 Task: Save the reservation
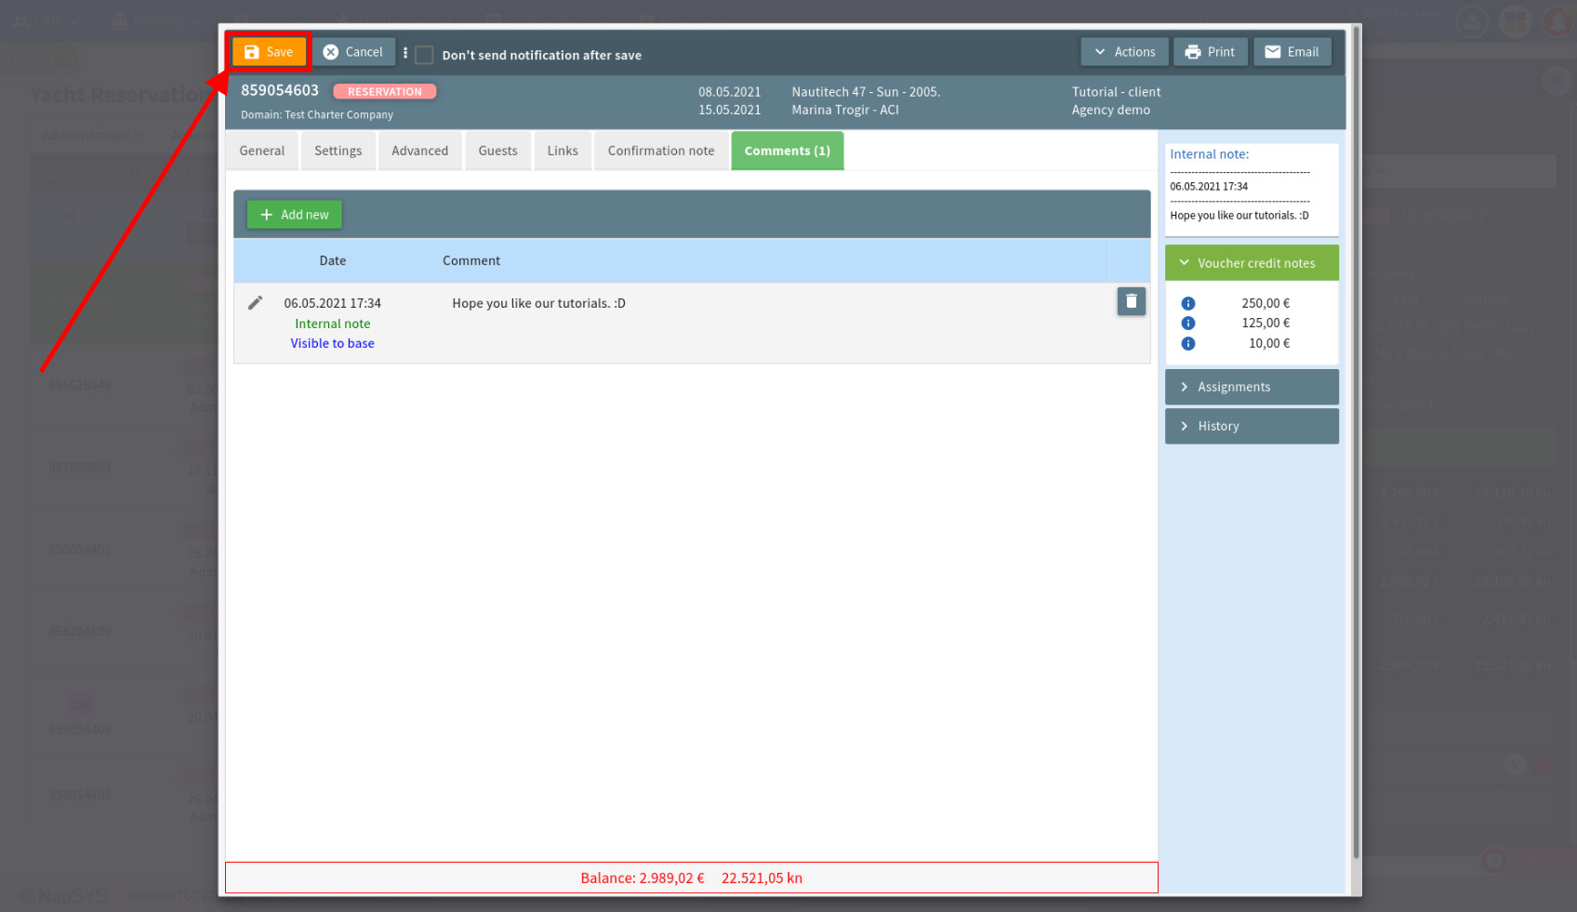coord(269,52)
